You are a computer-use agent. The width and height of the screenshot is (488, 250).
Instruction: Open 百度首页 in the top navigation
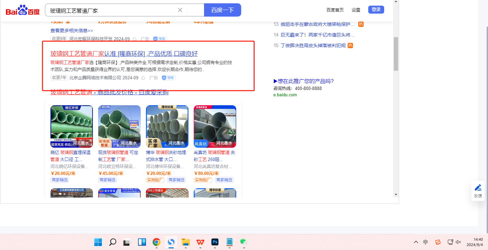click(335, 10)
